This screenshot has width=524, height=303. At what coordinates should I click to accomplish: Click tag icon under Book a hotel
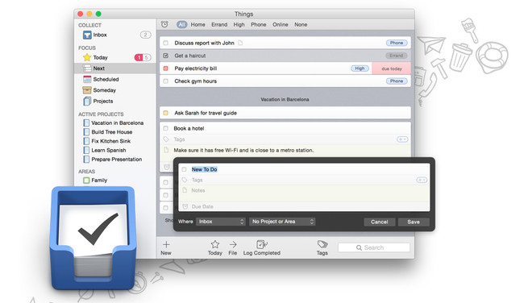[166, 139]
